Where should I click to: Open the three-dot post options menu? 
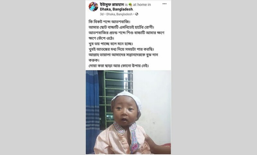pyautogui.click(x=164, y=4)
